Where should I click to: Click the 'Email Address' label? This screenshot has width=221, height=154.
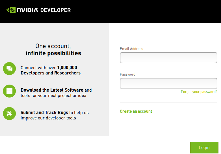tap(131, 49)
